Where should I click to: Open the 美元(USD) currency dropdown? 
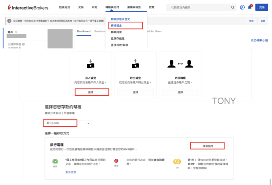coord(67,123)
